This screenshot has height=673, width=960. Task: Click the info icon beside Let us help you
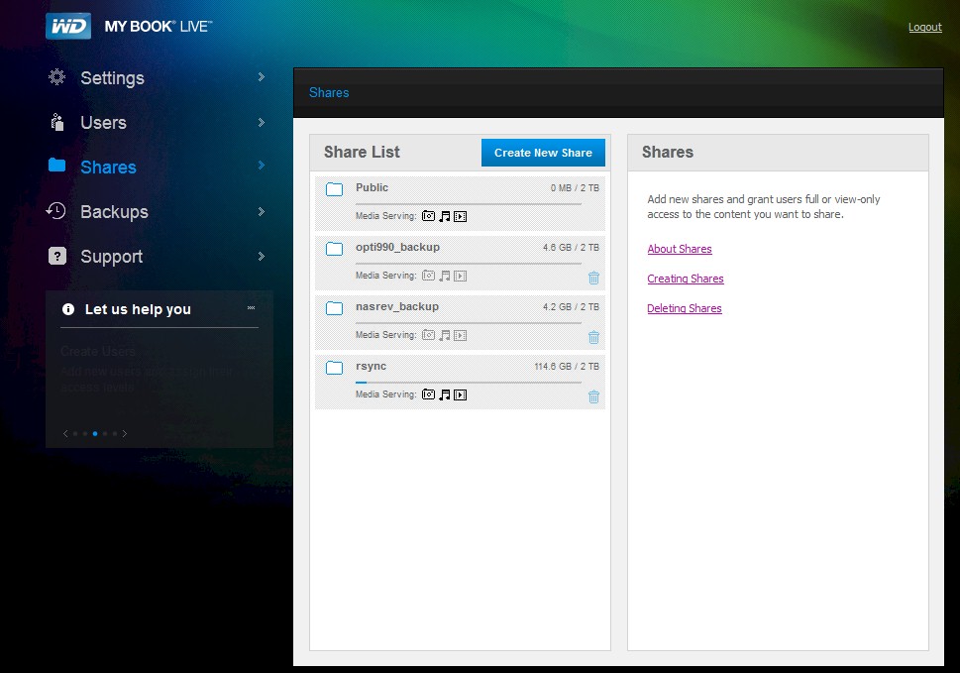pyautogui.click(x=68, y=309)
